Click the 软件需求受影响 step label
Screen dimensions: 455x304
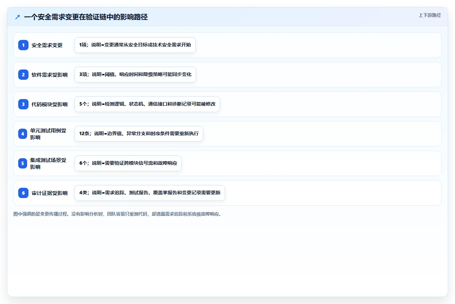pos(49,75)
